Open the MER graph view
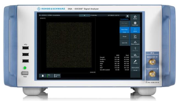Viewport: 179px width, 101px height. click(x=135, y=36)
